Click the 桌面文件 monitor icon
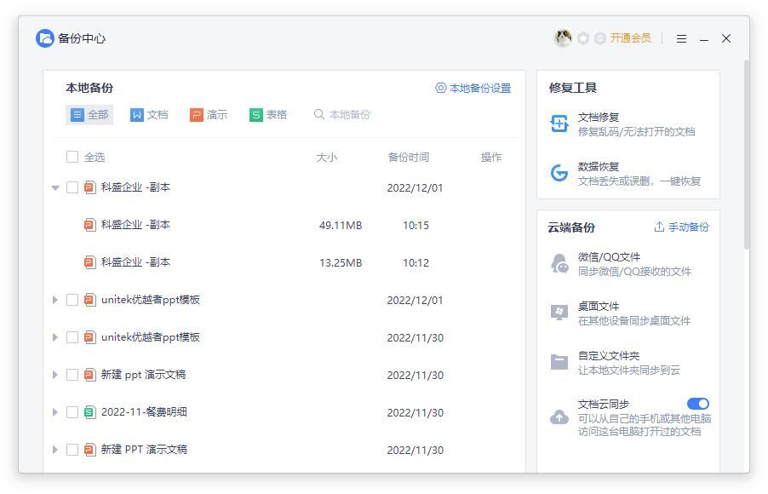Image resolution: width=768 pixels, height=494 pixels. (x=559, y=313)
